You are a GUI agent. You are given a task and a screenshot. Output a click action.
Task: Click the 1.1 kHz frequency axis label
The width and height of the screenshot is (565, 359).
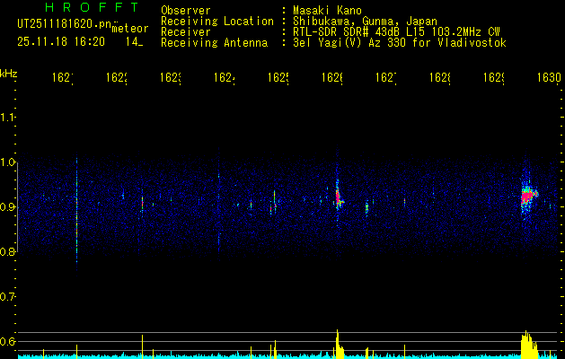7,118
